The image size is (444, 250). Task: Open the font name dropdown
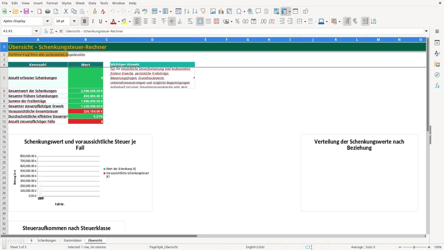(47, 21)
